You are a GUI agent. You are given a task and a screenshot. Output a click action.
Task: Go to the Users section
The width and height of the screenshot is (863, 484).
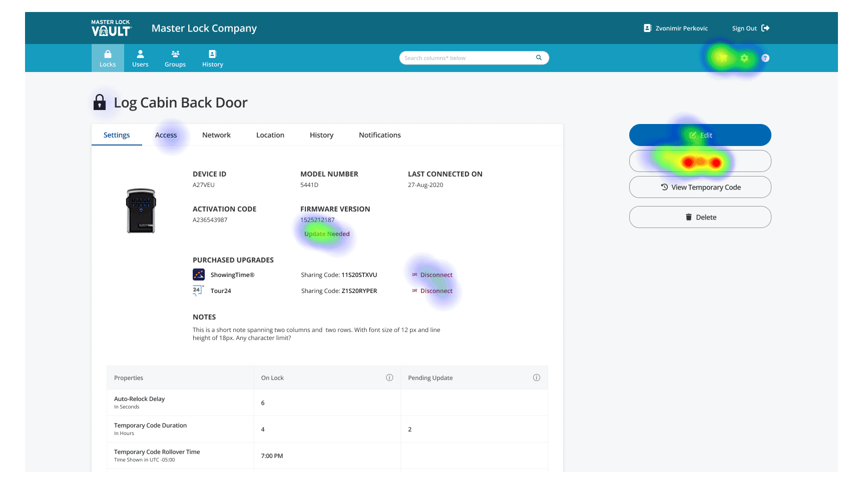140,58
